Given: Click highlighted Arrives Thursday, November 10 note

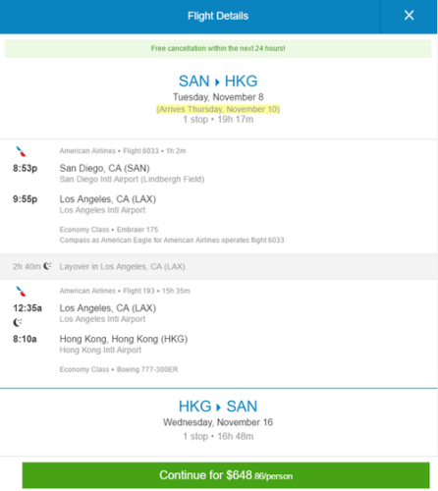Looking at the screenshot, I should [218, 109].
